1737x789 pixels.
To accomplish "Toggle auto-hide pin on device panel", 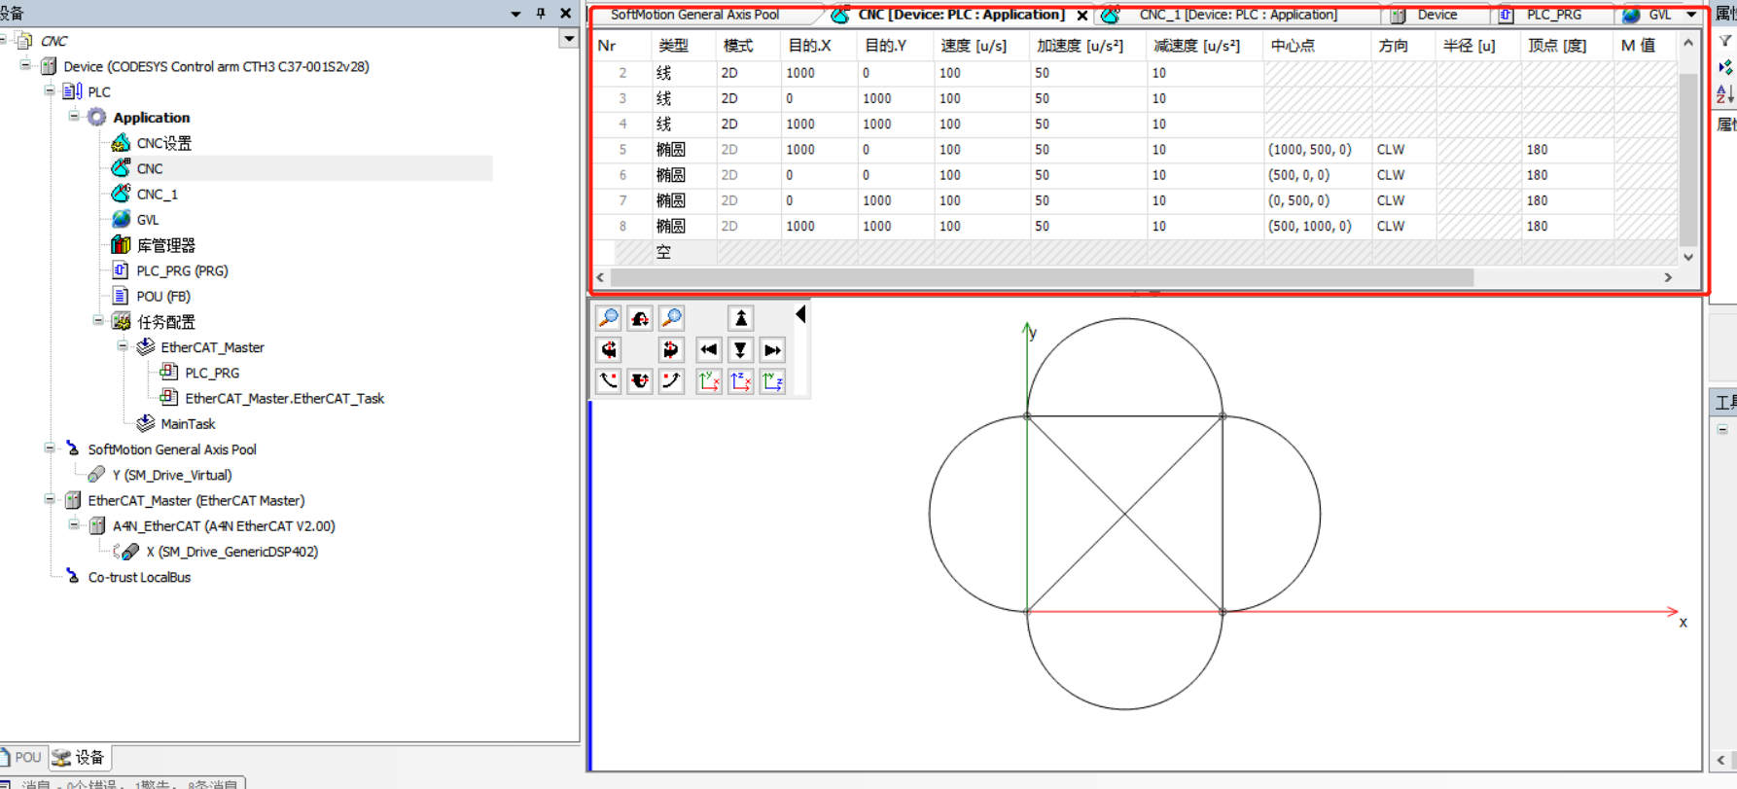I will click(541, 14).
